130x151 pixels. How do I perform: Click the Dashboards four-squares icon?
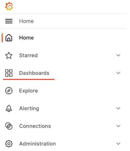coord(9,73)
